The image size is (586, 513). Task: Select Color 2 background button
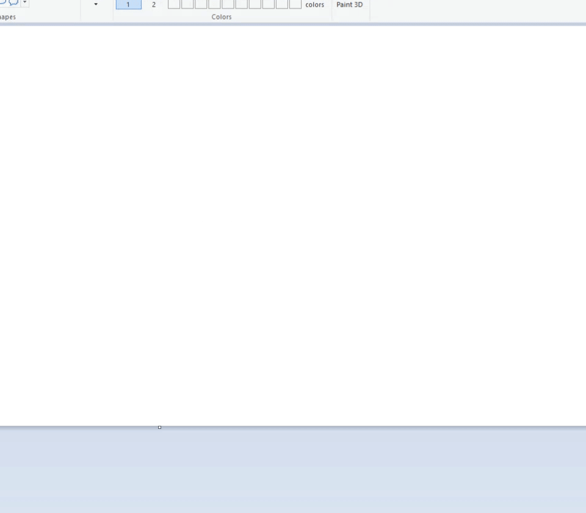coord(154,4)
